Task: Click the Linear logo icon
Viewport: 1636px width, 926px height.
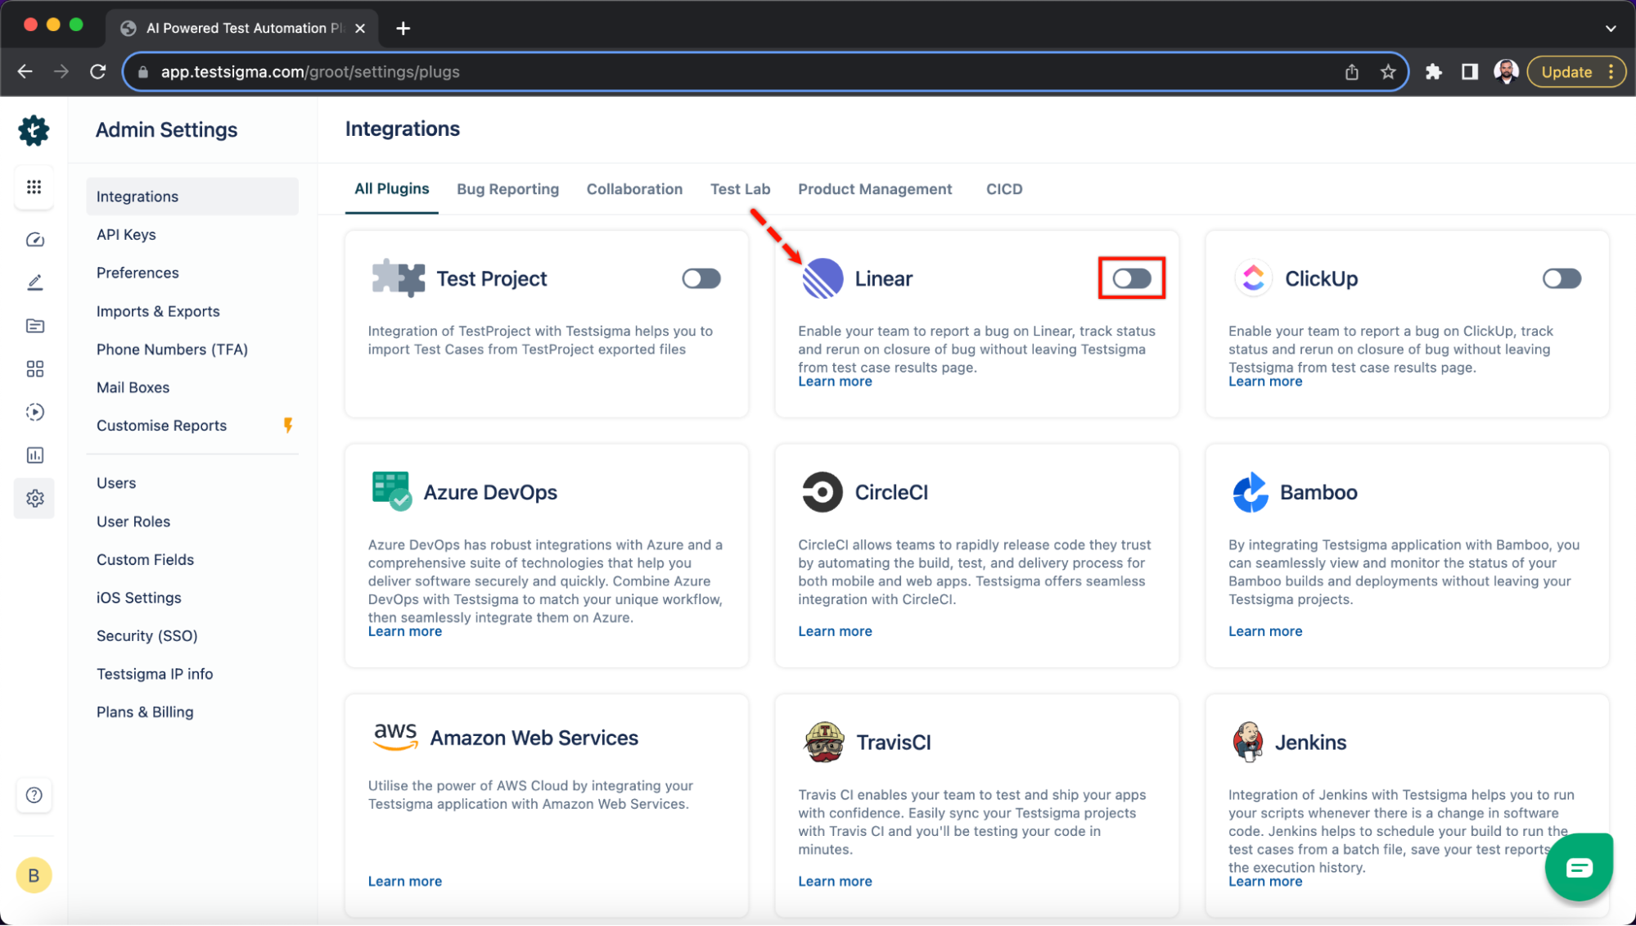Action: [x=823, y=278]
